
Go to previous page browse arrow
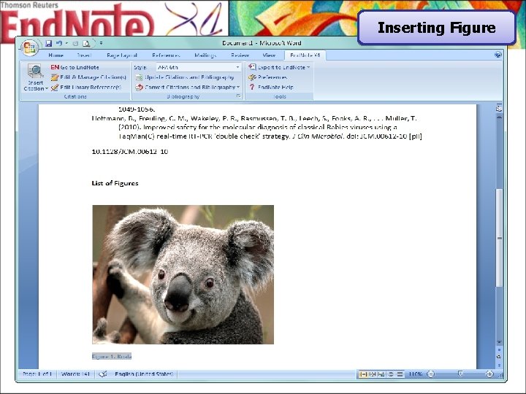click(x=499, y=349)
